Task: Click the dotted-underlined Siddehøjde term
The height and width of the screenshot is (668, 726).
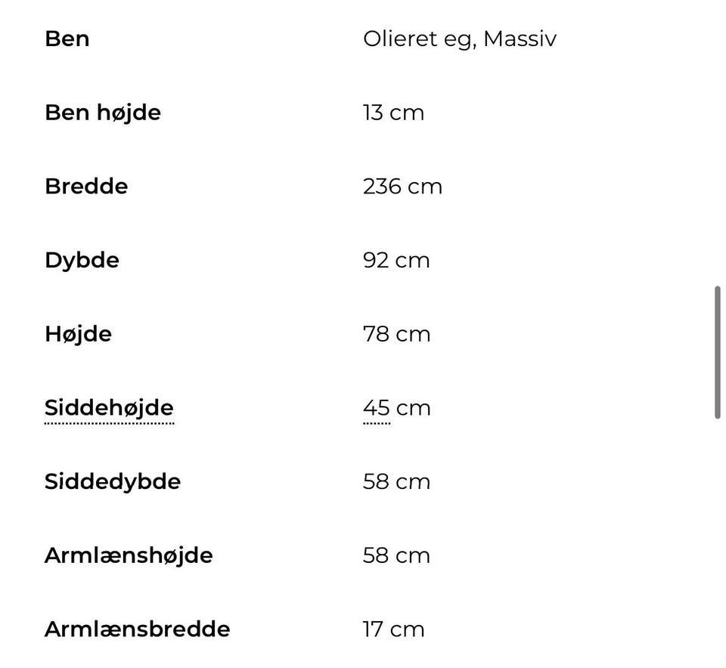Action: (x=109, y=408)
